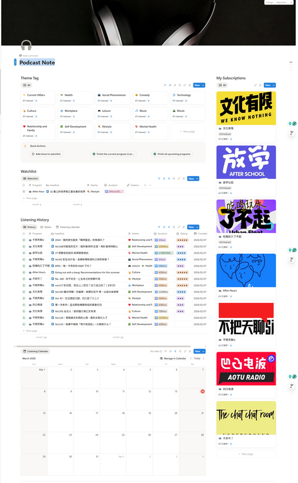Open AOTU RADIO subscription cover
This screenshot has height=483, width=298.
246,369
